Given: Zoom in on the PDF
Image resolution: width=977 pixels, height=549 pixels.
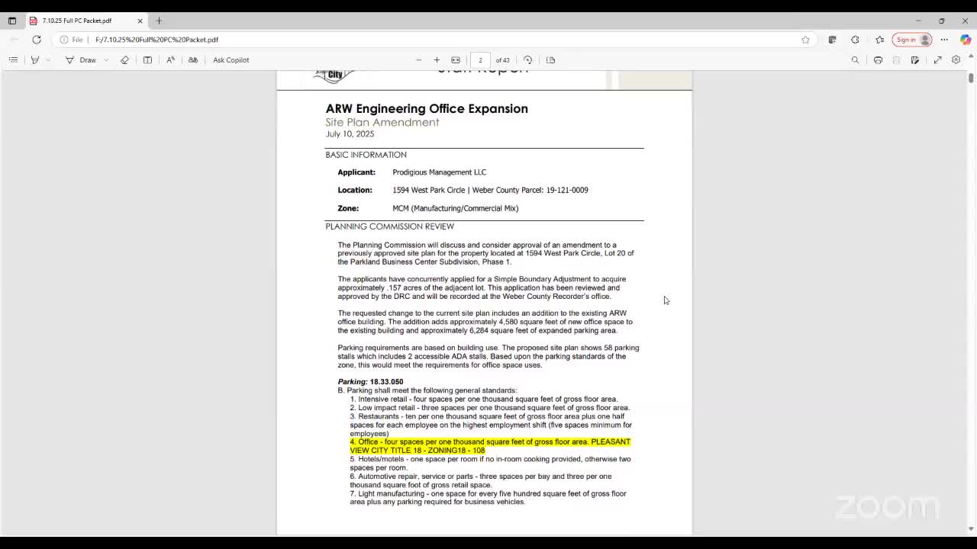Looking at the screenshot, I should [437, 60].
